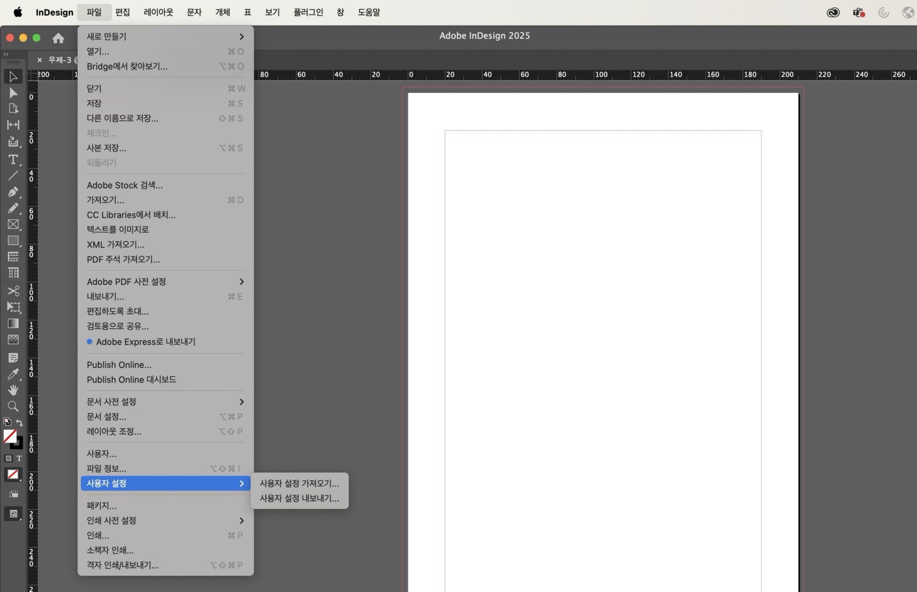
Task: Choose the Hand tool
Action: pyautogui.click(x=13, y=390)
